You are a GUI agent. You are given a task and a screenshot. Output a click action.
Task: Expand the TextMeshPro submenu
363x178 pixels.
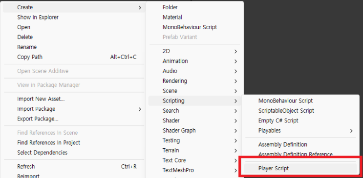coord(194,171)
